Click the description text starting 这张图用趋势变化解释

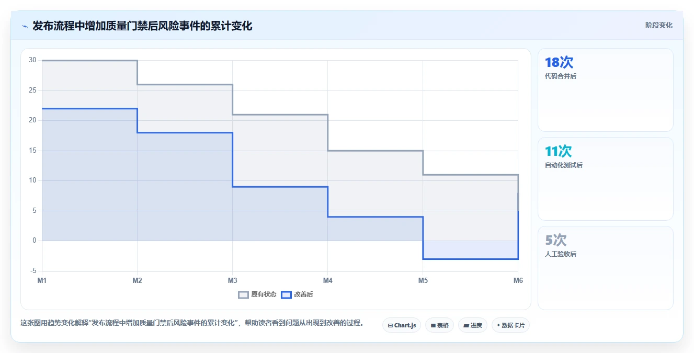coord(192,323)
